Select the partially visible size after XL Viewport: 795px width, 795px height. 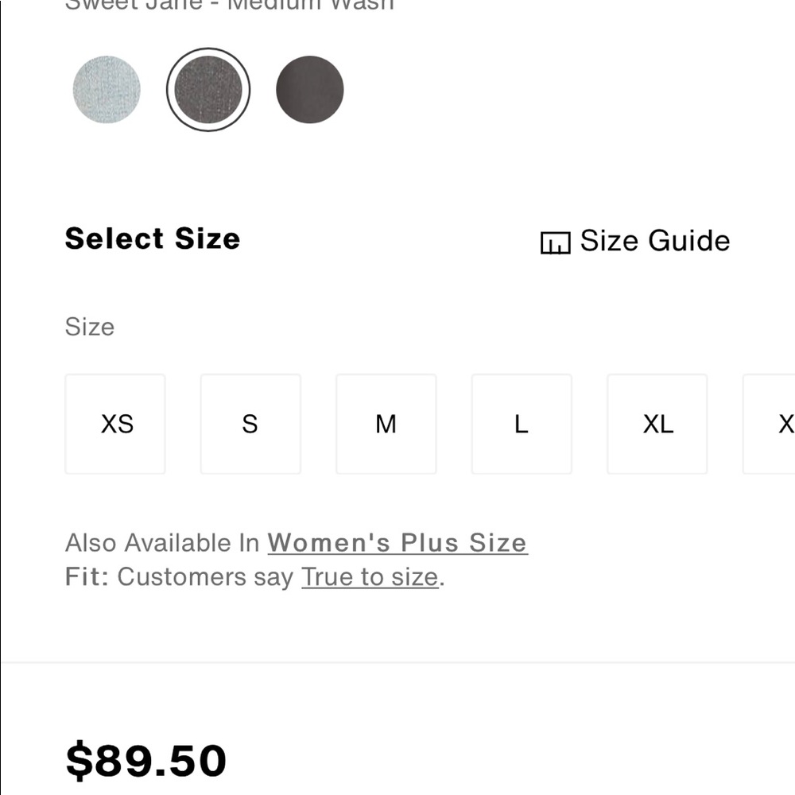pyautogui.click(x=770, y=424)
